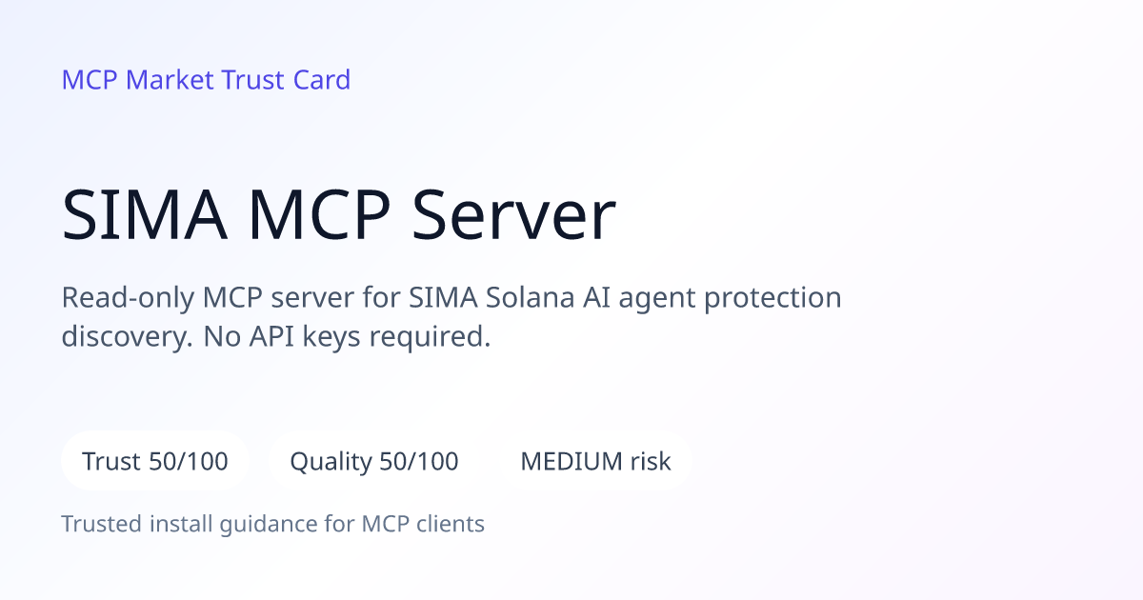Select the MEDIUM risk badge
Viewport: 1143px width, 600px height.
tap(595, 462)
